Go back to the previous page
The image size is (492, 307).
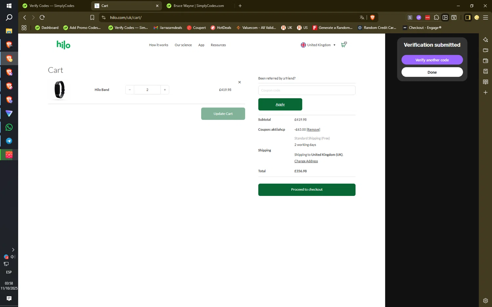[x=25, y=17]
